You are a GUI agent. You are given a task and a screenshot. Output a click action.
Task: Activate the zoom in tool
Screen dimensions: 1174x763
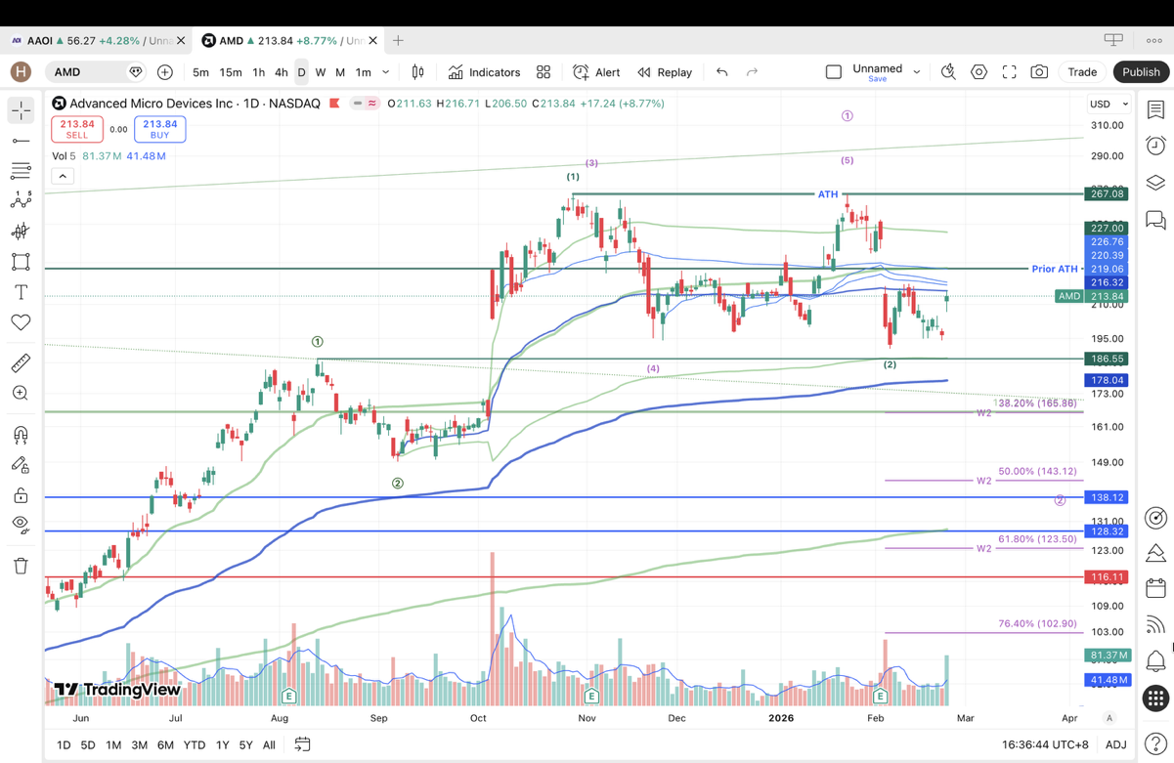21,393
